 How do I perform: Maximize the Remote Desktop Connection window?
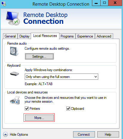(104, 3)
